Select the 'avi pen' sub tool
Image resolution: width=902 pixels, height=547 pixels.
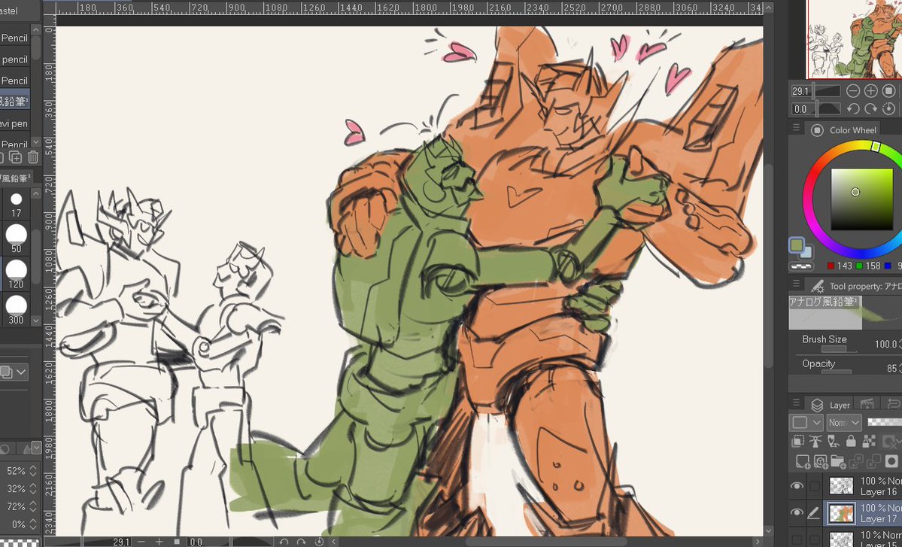[x=14, y=123]
